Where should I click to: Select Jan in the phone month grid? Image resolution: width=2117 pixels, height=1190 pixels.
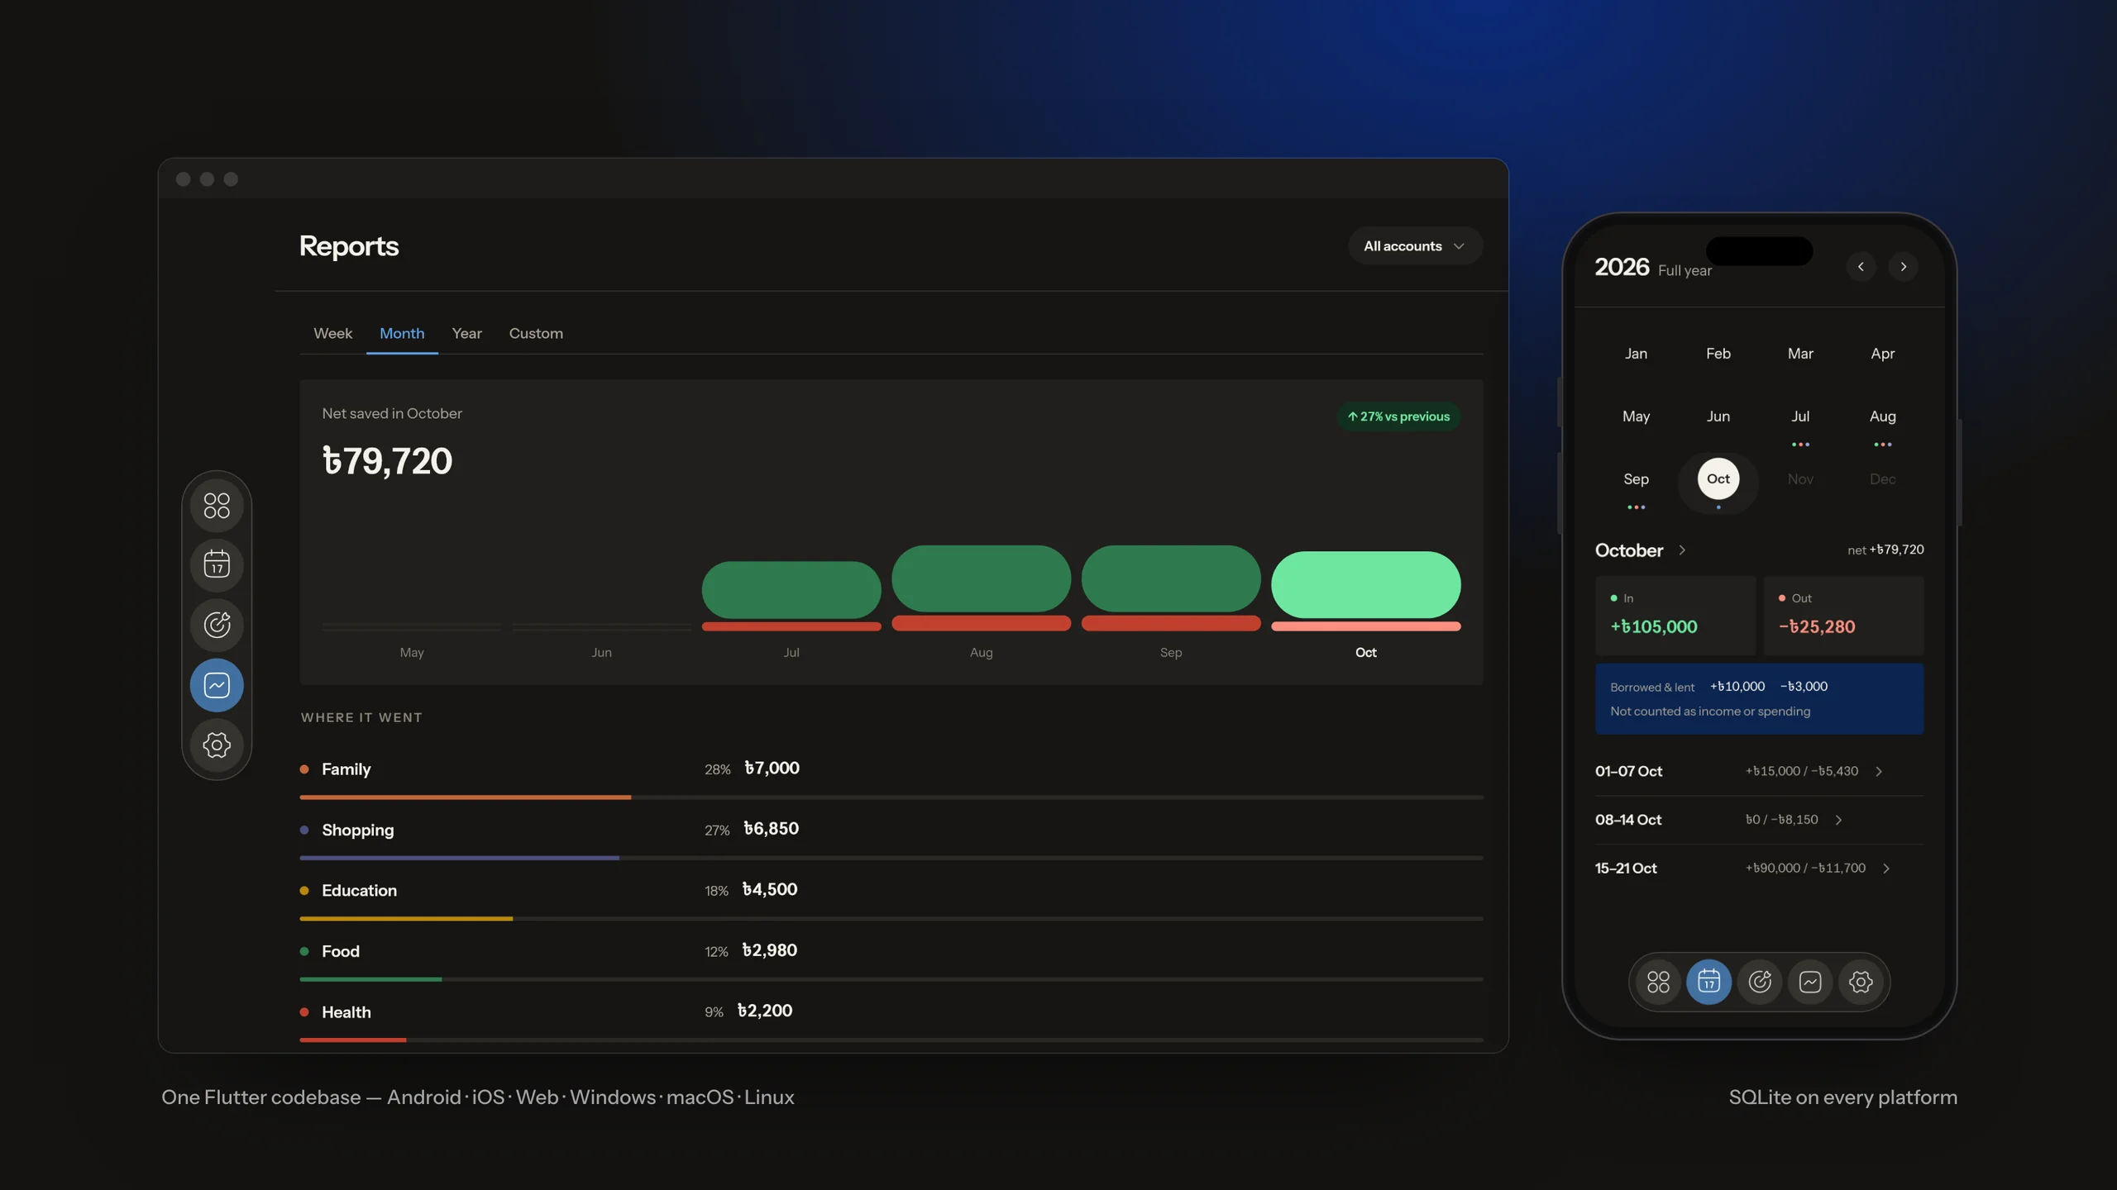pos(1636,354)
